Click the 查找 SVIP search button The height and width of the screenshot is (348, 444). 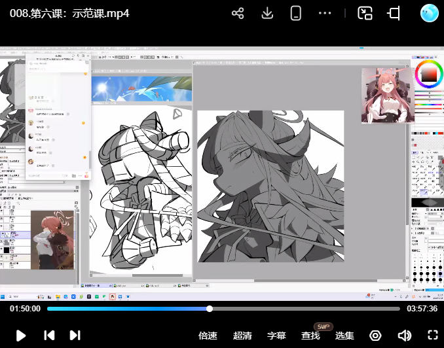click(x=310, y=336)
